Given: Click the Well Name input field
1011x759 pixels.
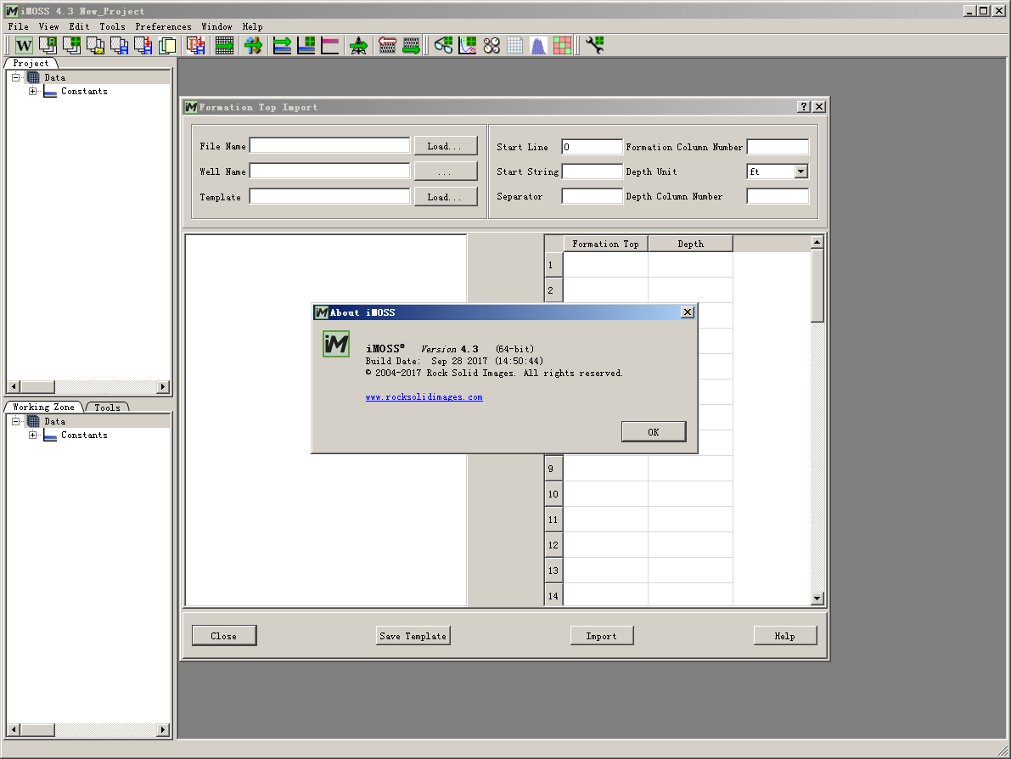Looking at the screenshot, I should pos(329,171).
